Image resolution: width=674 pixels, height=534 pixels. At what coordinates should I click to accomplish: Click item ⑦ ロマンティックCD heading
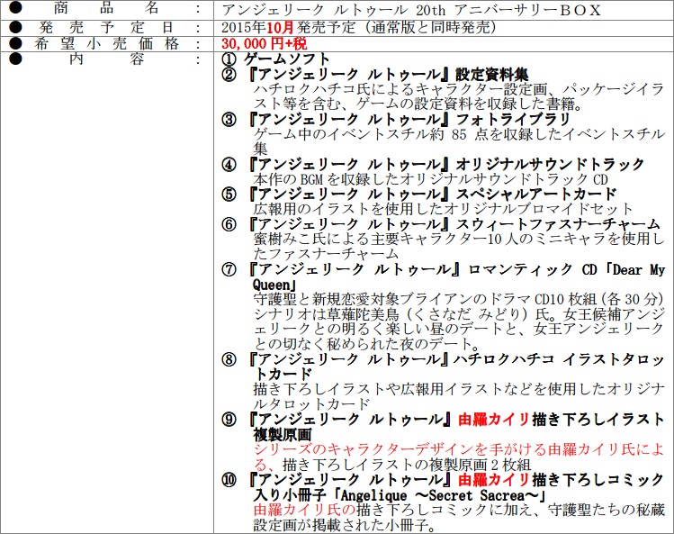tap(443, 270)
